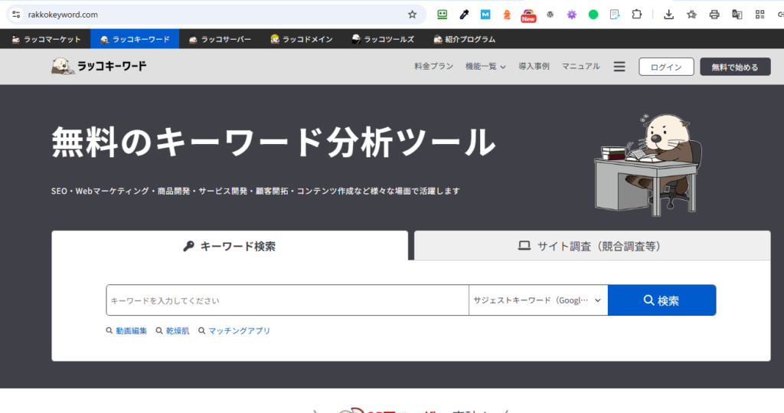Open the orange lighthouse extension
Screen dimensions: 784x413
pos(507,15)
